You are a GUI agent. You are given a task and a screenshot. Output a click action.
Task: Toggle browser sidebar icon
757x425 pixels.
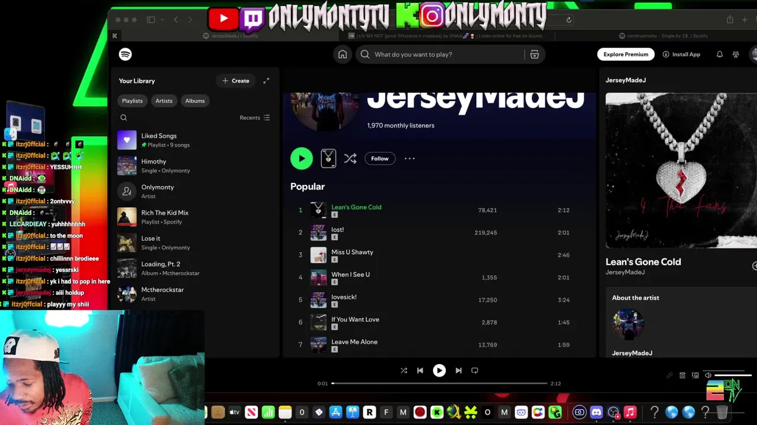[x=151, y=20]
